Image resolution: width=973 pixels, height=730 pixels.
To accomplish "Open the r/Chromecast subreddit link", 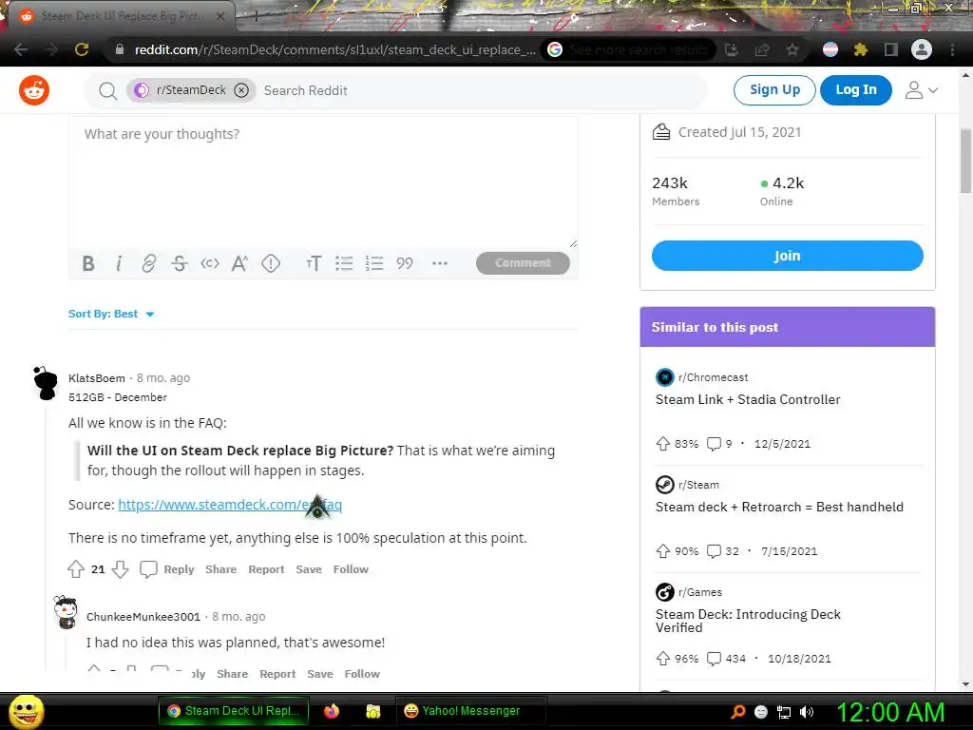I will tap(713, 377).
